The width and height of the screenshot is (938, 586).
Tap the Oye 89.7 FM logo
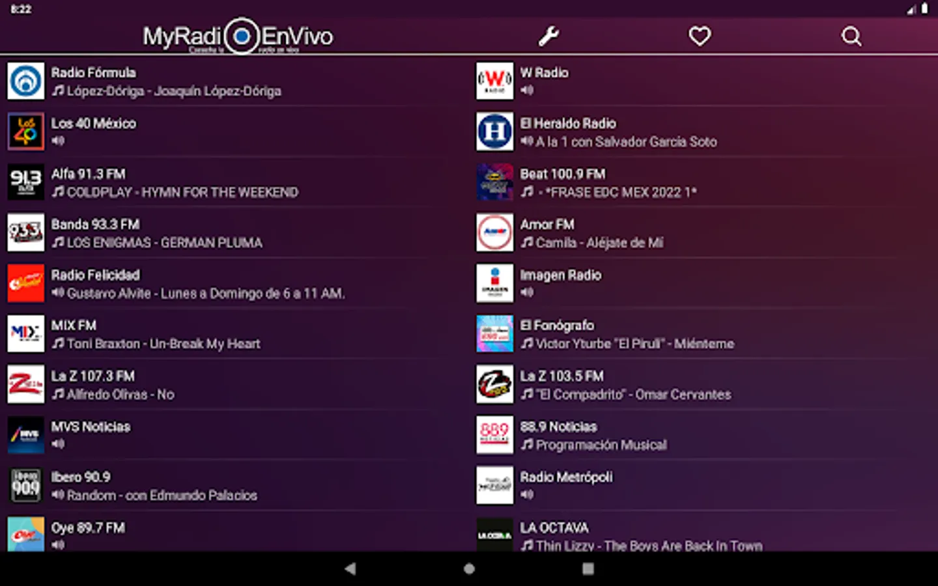(x=26, y=535)
